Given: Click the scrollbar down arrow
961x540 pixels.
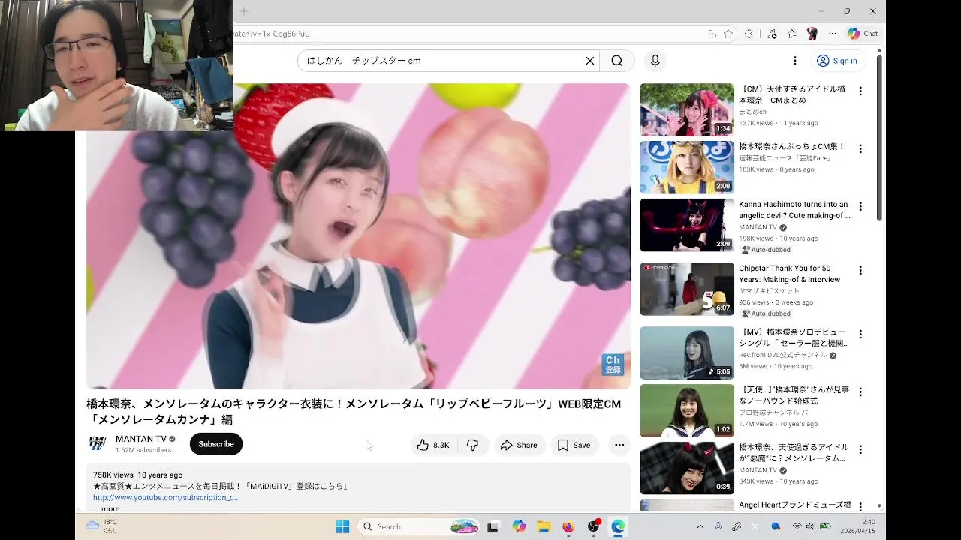Looking at the screenshot, I should [x=879, y=506].
